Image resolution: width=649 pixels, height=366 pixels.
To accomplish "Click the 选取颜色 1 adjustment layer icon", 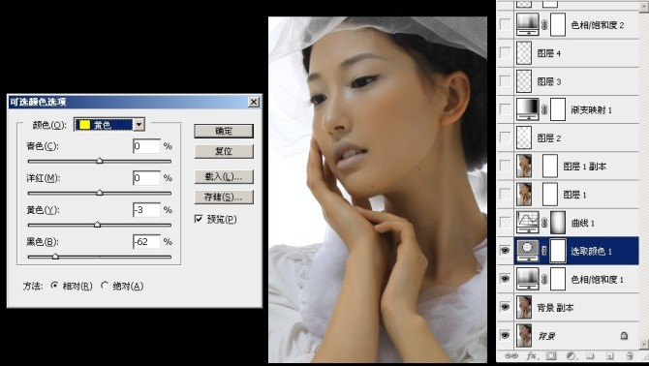I will click(x=527, y=251).
